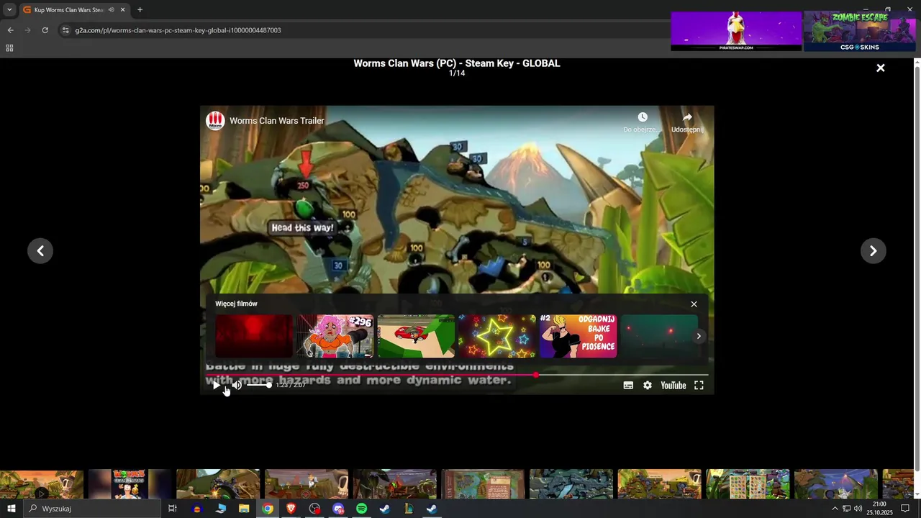
Task: Open the first Steam taskbar icon
Action: 385,509
